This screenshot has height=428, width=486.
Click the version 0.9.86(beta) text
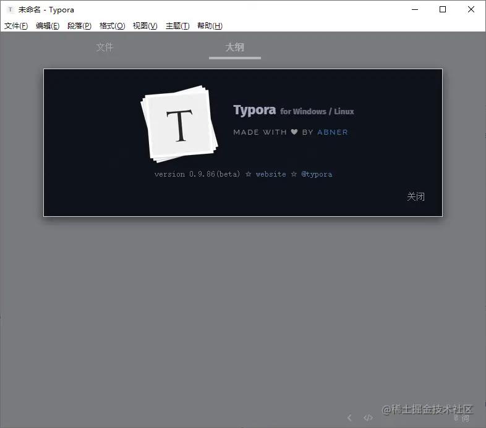(x=197, y=174)
